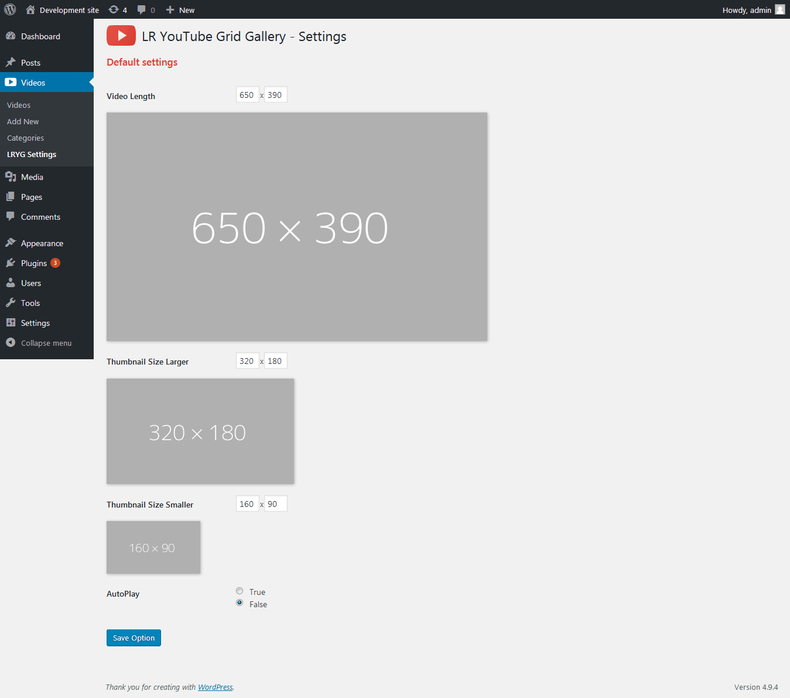Image resolution: width=790 pixels, height=698 pixels.
Task: Click Thumbnail Size Smaller width field 160
Action: click(x=248, y=504)
